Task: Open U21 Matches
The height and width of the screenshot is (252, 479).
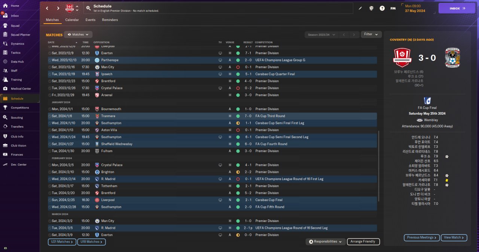Action: [x=62, y=242]
